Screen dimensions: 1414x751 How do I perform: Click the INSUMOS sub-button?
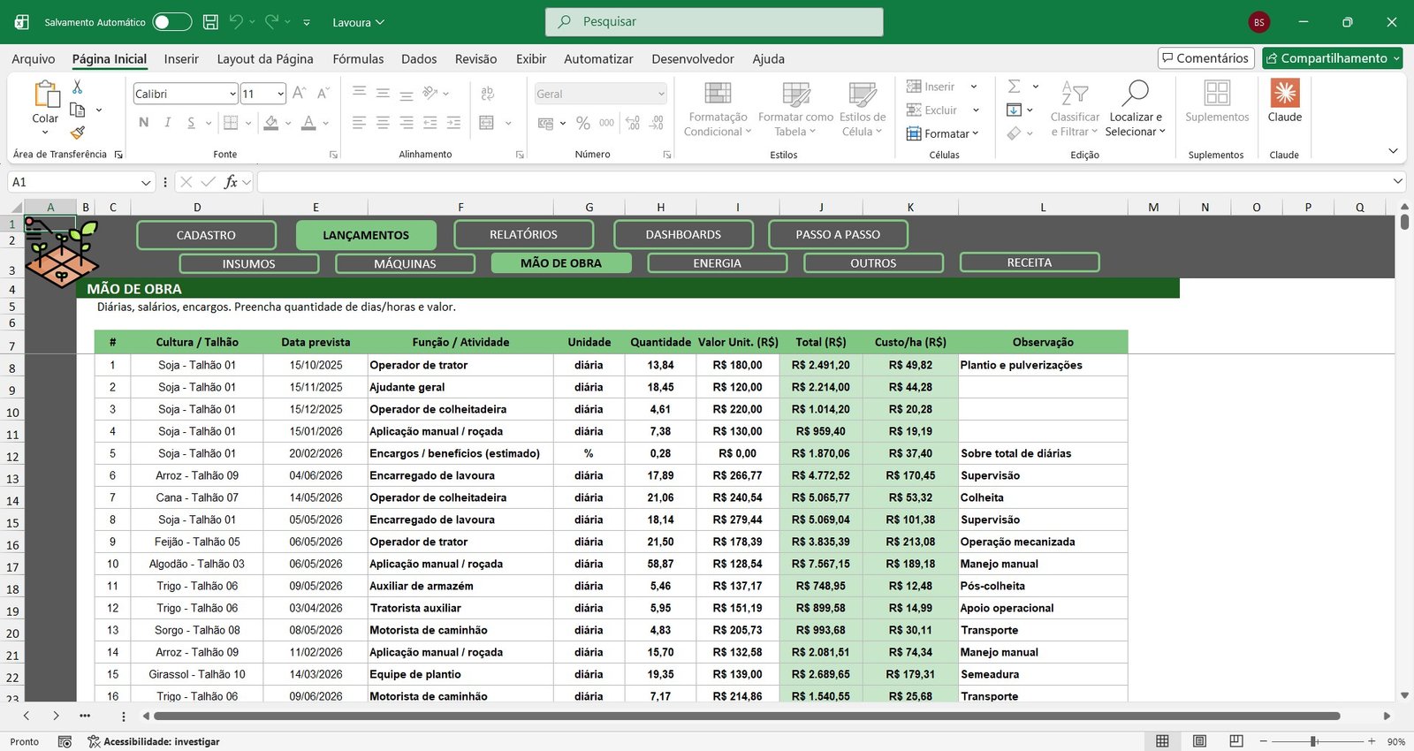pos(248,263)
